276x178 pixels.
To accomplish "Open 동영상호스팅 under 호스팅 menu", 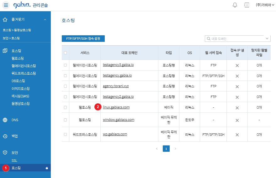I will [x=21, y=104].
